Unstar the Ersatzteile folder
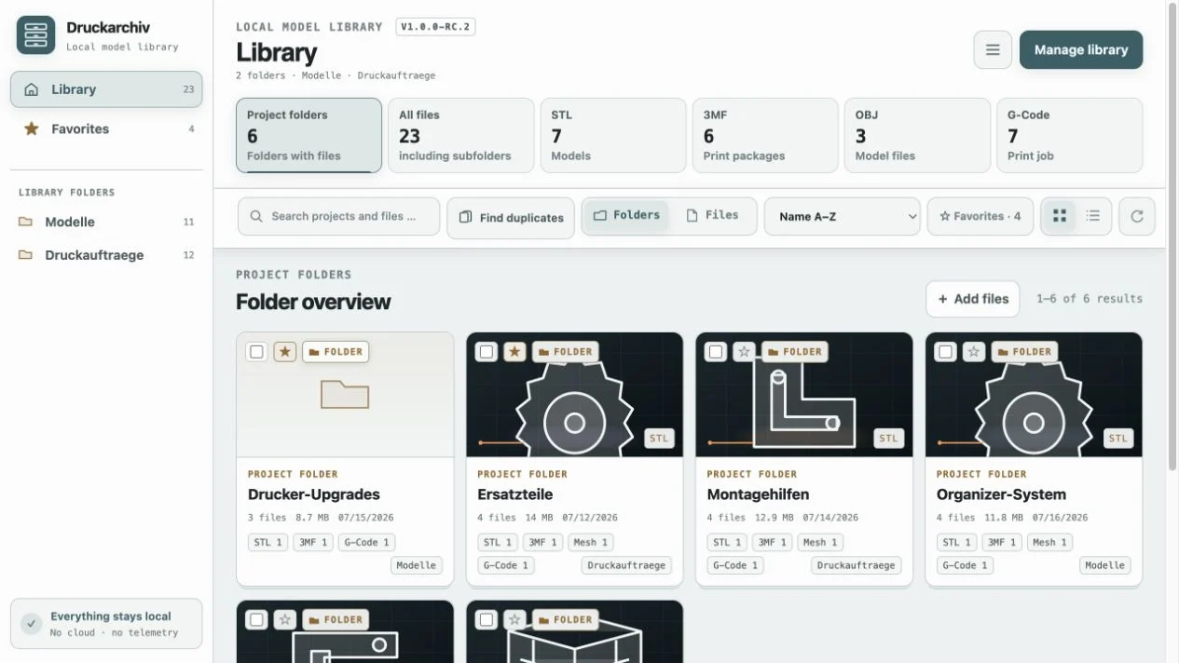 point(514,352)
